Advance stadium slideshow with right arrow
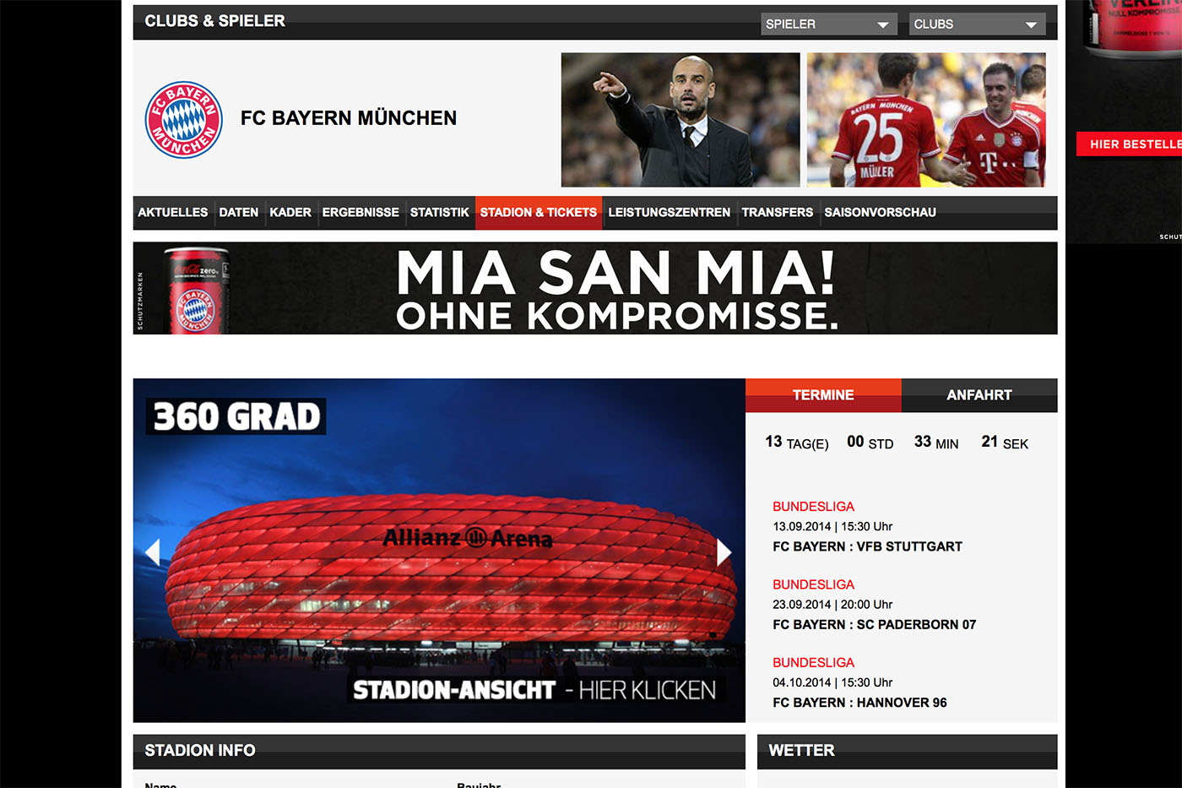 coord(724,552)
